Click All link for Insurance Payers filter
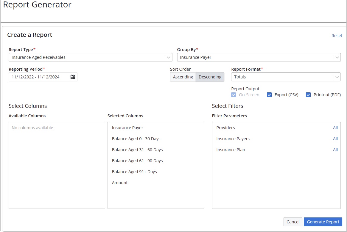347x232 pixels. coord(335,139)
